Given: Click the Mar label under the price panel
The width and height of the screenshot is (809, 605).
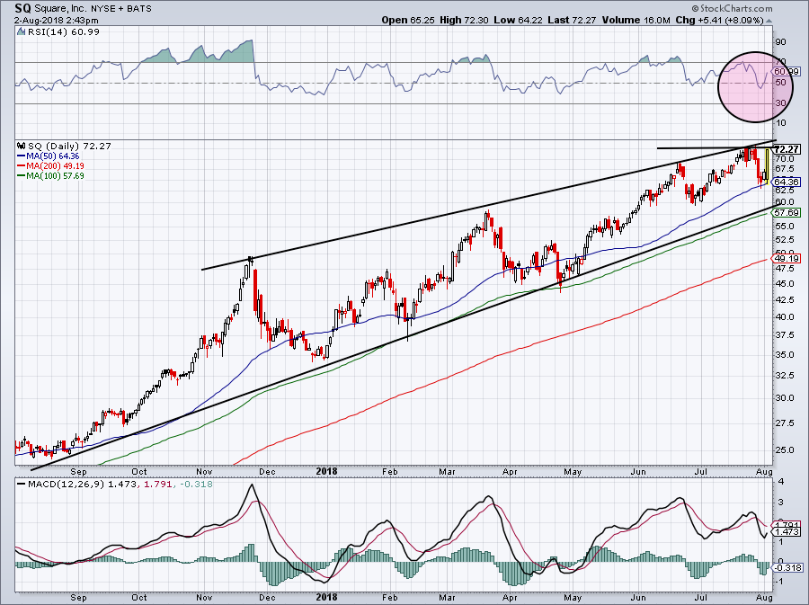Looking at the screenshot, I should (x=447, y=471).
